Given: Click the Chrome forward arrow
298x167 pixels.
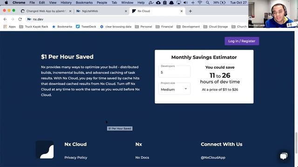Looking at the screenshot, I should point(13,19).
